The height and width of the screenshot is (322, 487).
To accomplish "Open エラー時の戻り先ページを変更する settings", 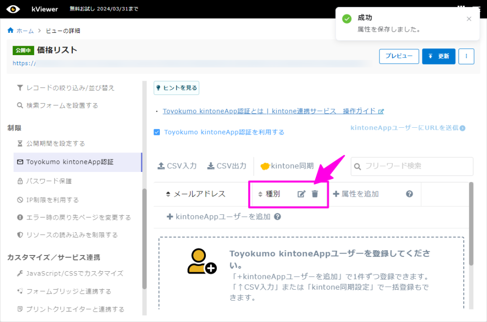I will 74,218.
